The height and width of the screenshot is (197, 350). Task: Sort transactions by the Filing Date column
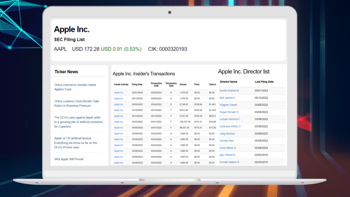click(x=137, y=84)
